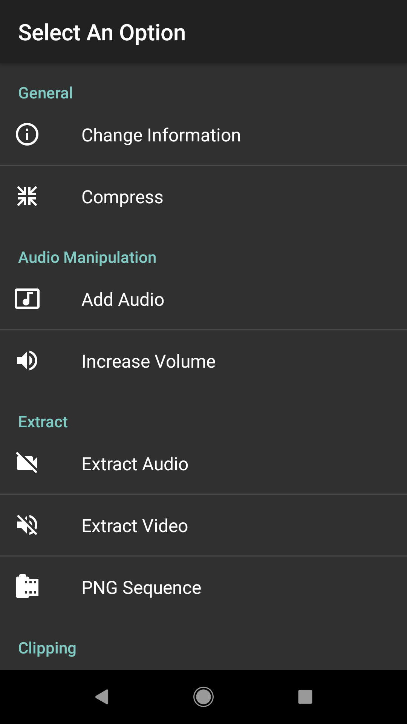
Task: Tap the Compress arrows icon
Action: [x=27, y=196]
